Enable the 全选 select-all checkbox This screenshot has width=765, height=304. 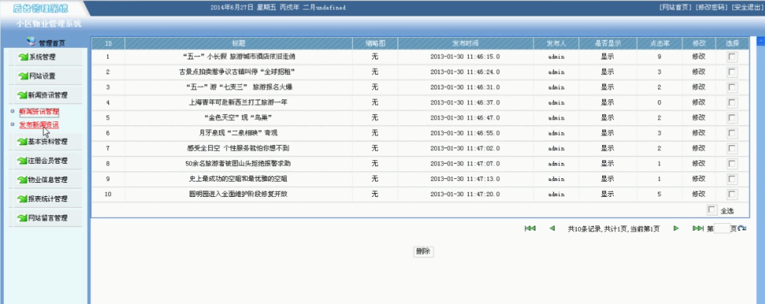point(712,210)
